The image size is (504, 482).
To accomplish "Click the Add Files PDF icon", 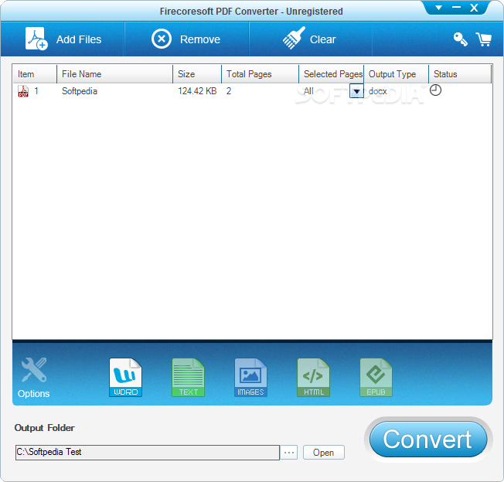I will tap(36, 39).
